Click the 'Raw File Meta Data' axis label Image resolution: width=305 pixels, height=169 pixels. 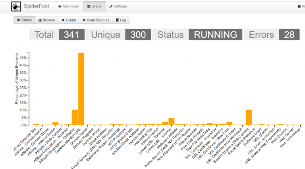198,140
